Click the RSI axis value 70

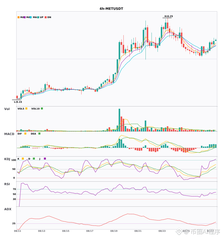tap(14, 189)
